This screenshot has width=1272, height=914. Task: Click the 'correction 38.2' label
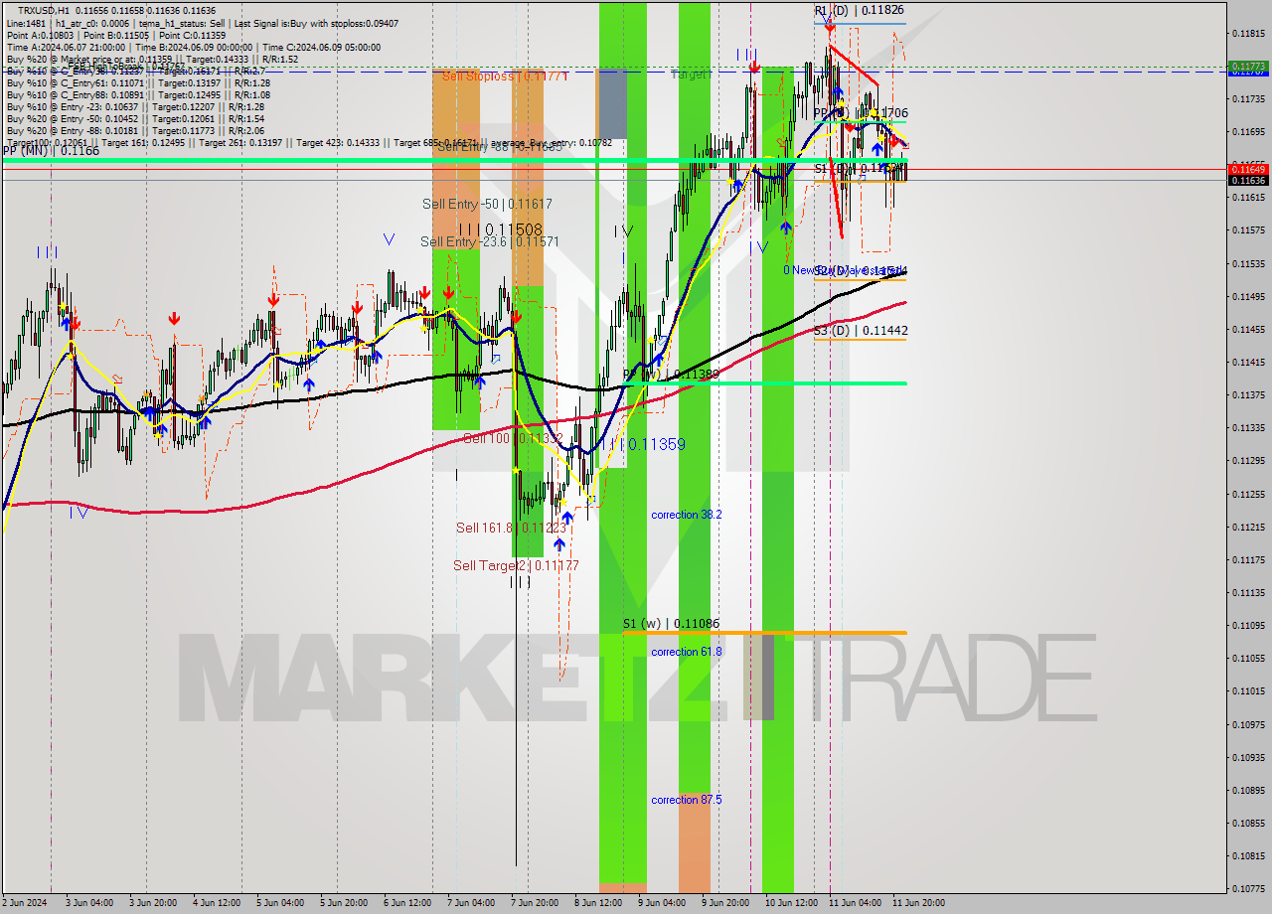pos(686,515)
